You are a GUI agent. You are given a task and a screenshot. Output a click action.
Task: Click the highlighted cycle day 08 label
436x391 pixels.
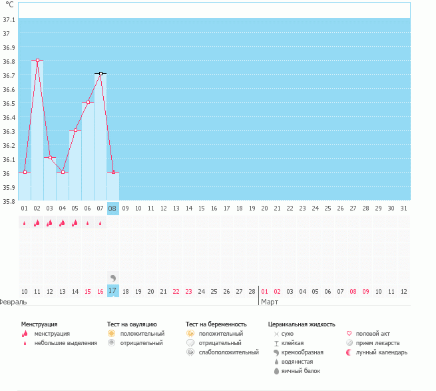[112, 208]
